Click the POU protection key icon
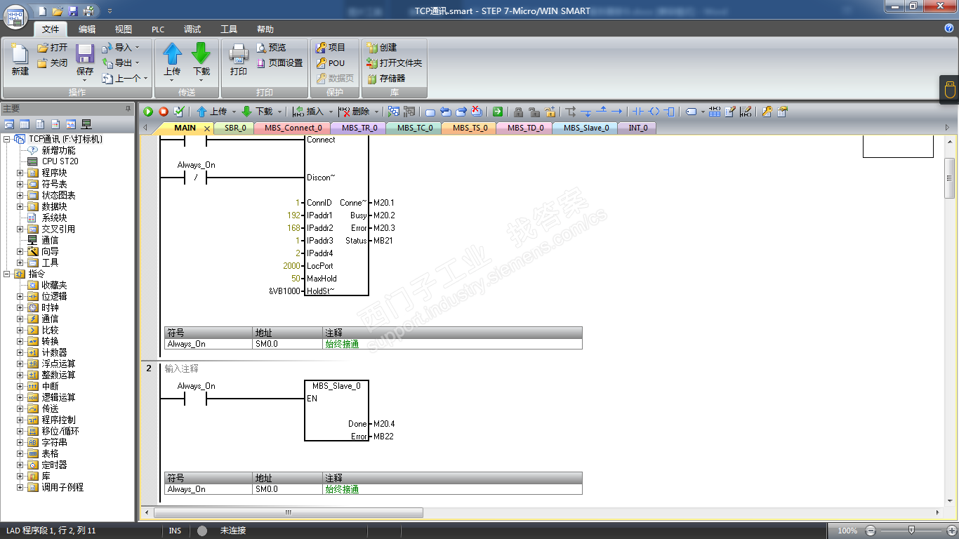Viewport: 959px width, 539px height. click(321, 63)
